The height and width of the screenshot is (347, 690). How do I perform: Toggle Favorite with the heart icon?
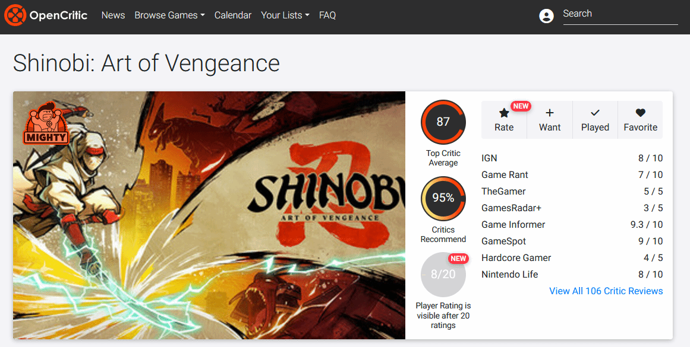(x=640, y=113)
